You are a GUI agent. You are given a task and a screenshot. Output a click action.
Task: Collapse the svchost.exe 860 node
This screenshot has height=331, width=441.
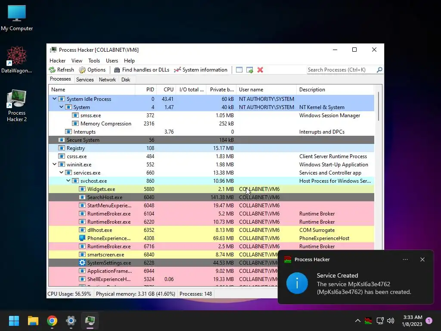point(68,181)
